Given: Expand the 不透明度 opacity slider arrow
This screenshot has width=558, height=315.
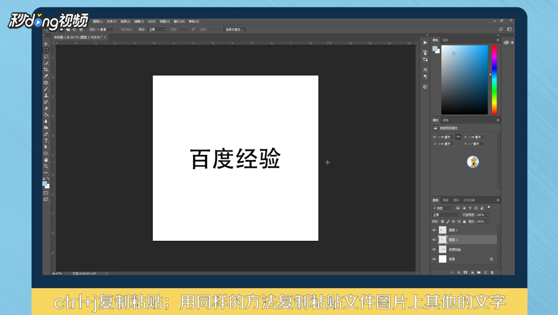Looking at the screenshot, I should point(488,215).
